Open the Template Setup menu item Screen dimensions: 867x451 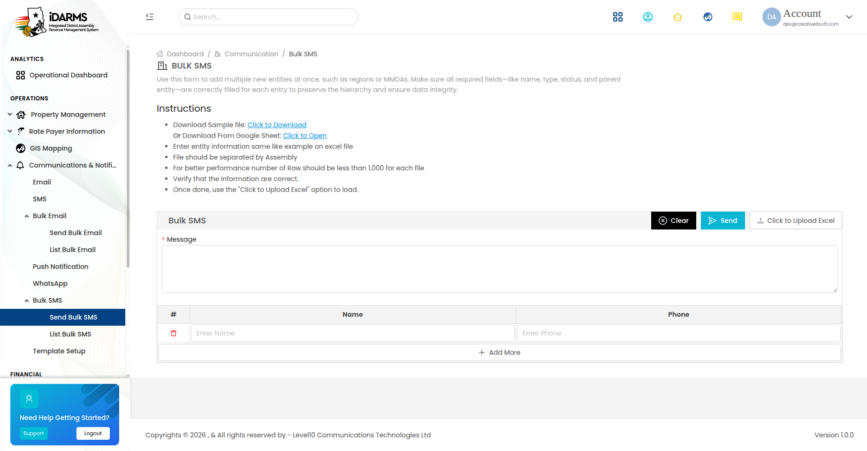pos(59,351)
